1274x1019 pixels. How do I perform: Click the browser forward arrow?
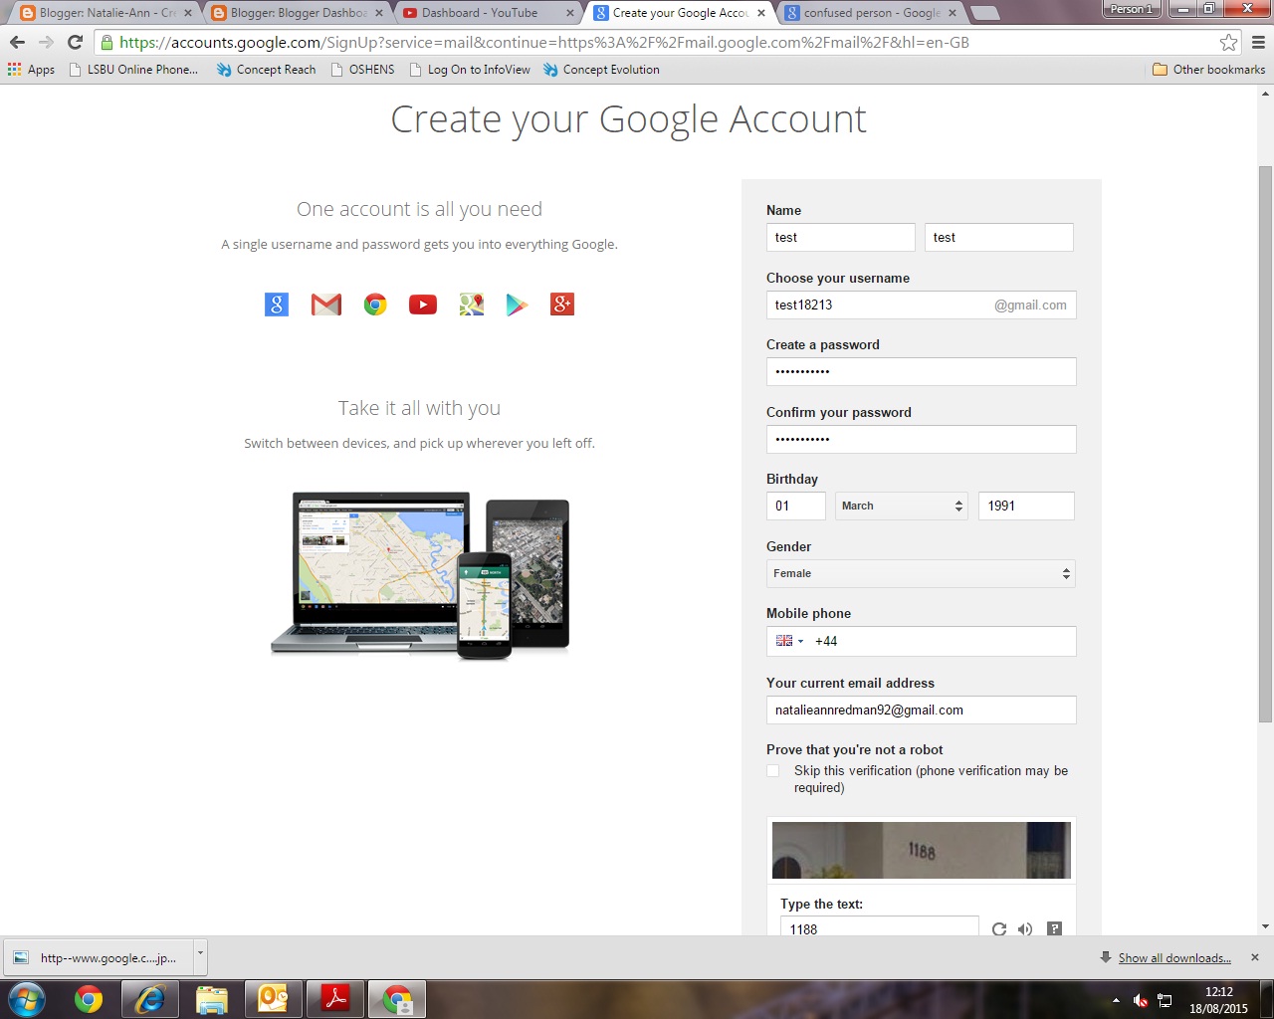click(46, 42)
